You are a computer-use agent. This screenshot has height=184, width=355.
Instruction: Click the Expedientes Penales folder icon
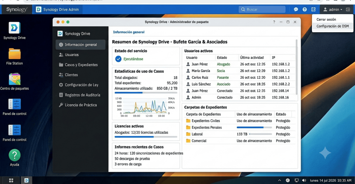coord(188,127)
